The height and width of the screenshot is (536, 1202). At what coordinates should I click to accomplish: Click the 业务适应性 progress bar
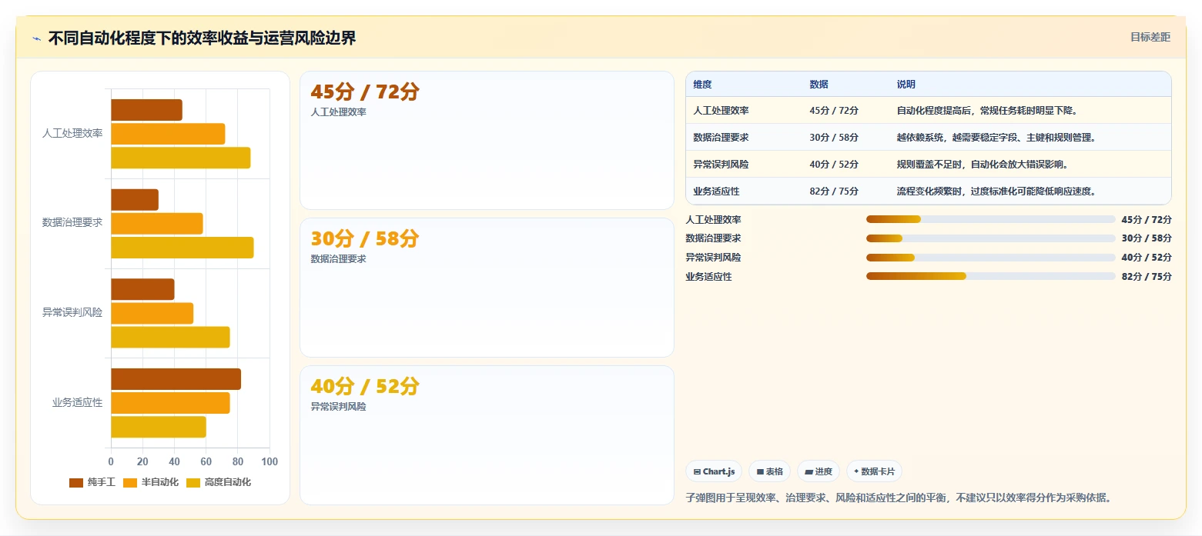pos(990,277)
